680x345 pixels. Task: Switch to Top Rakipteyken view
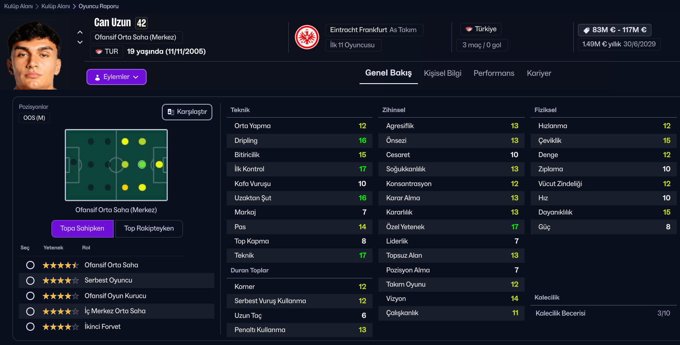pyautogui.click(x=149, y=228)
